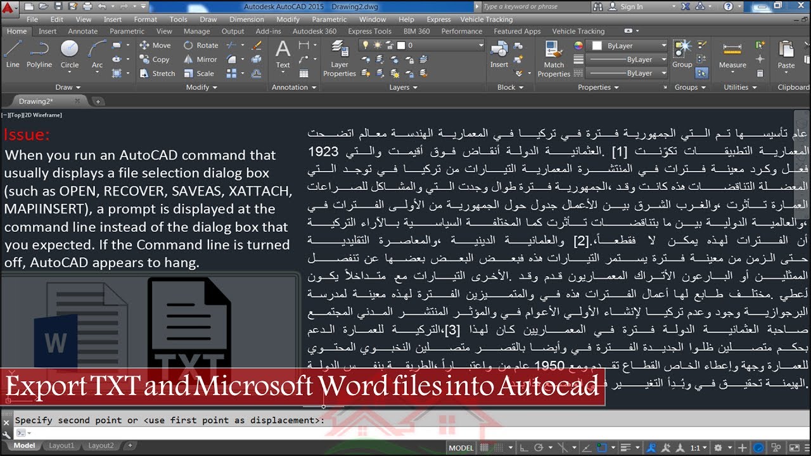The image size is (811, 456).
Task: Toggle annotation visibility in status bar
Action: (651, 448)
